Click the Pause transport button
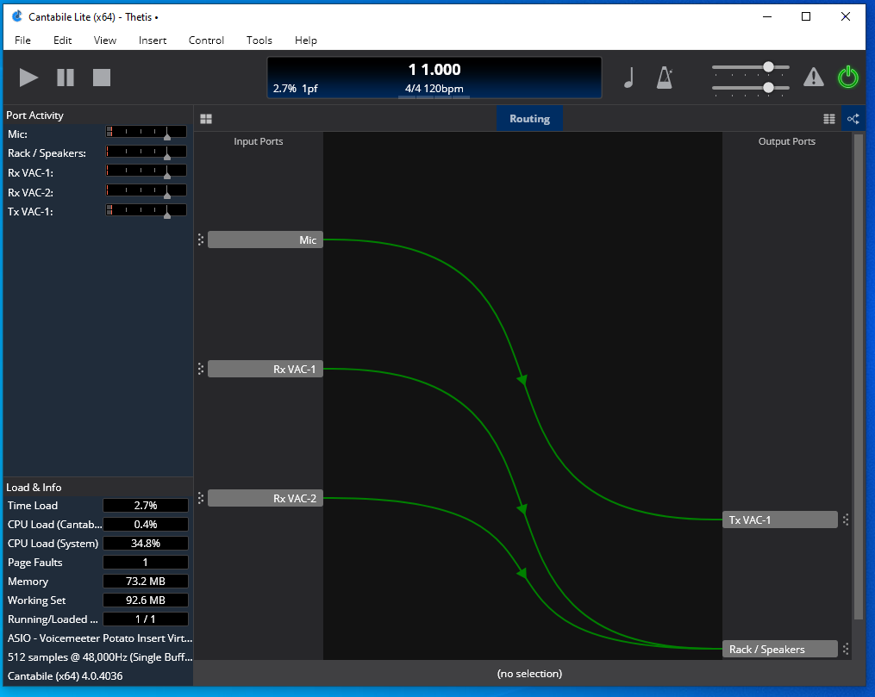 pos(66,78)
